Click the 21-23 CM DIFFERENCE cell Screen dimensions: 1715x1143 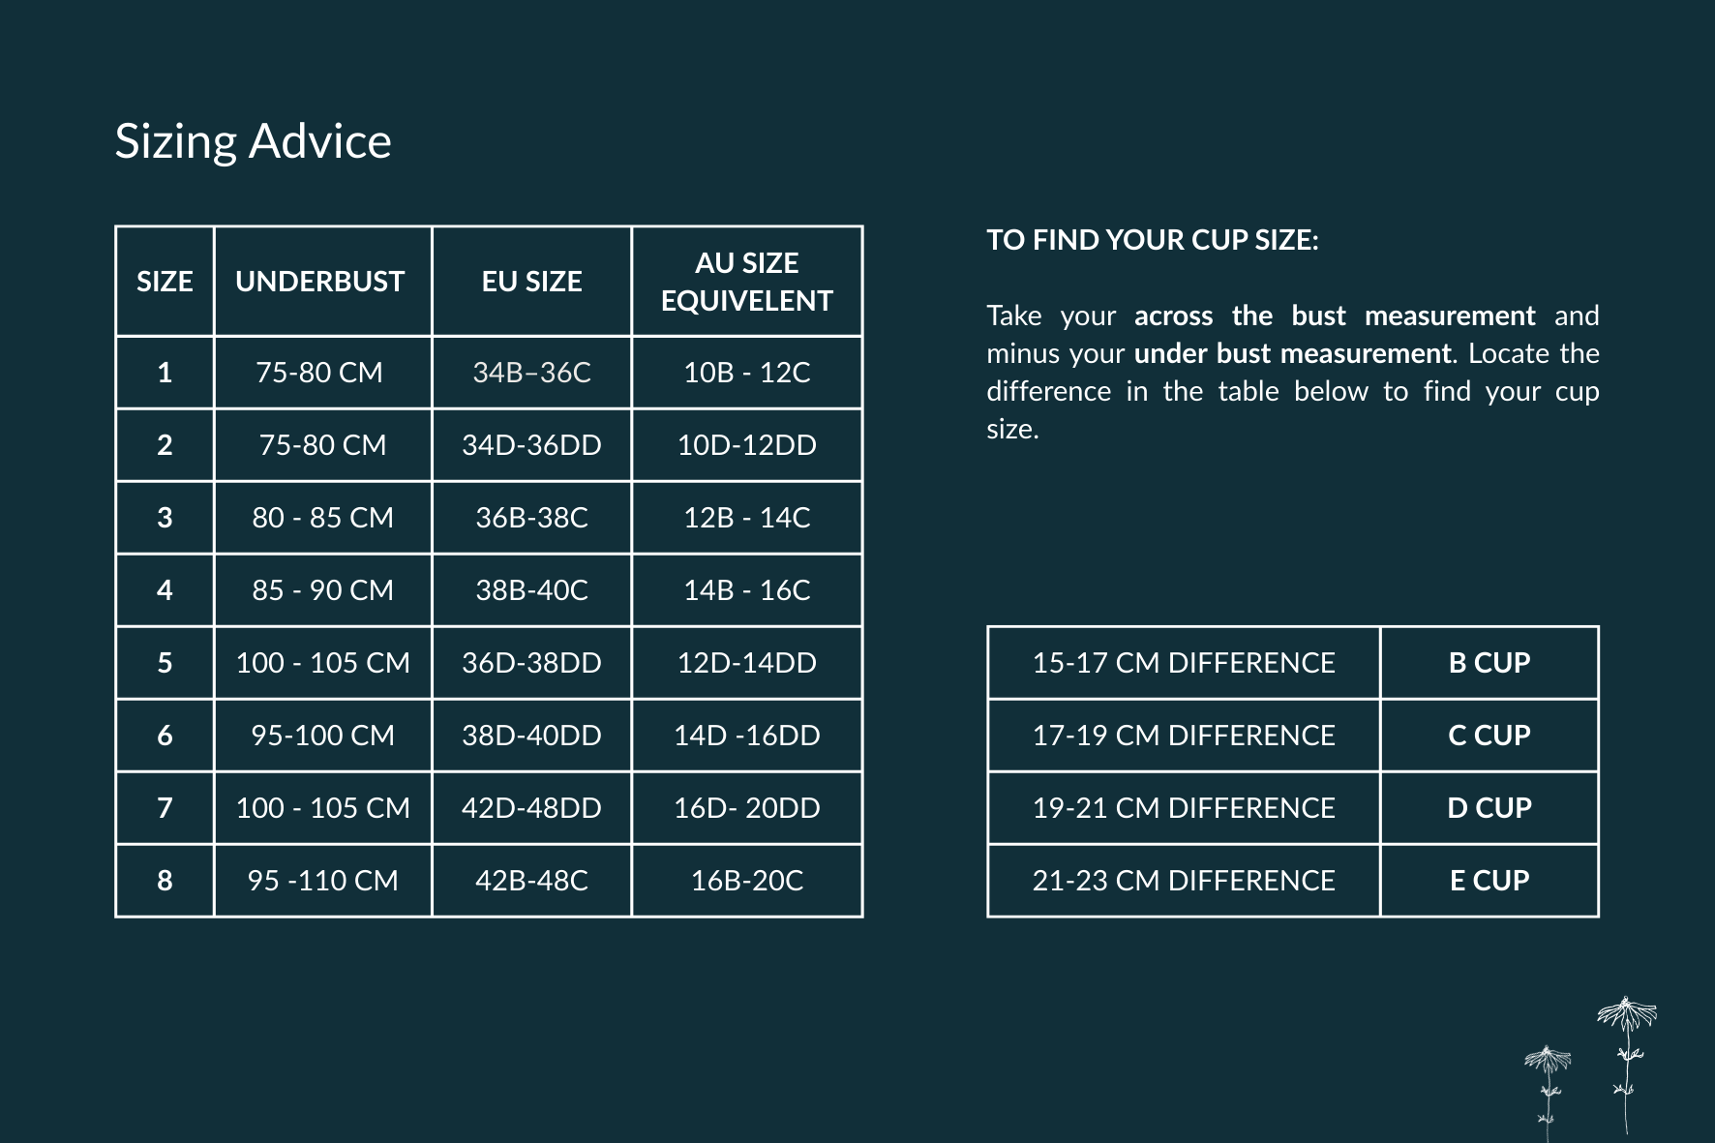1184,881
